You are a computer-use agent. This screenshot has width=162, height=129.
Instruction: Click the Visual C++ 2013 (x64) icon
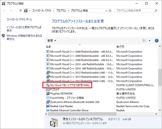coord(48,77)
